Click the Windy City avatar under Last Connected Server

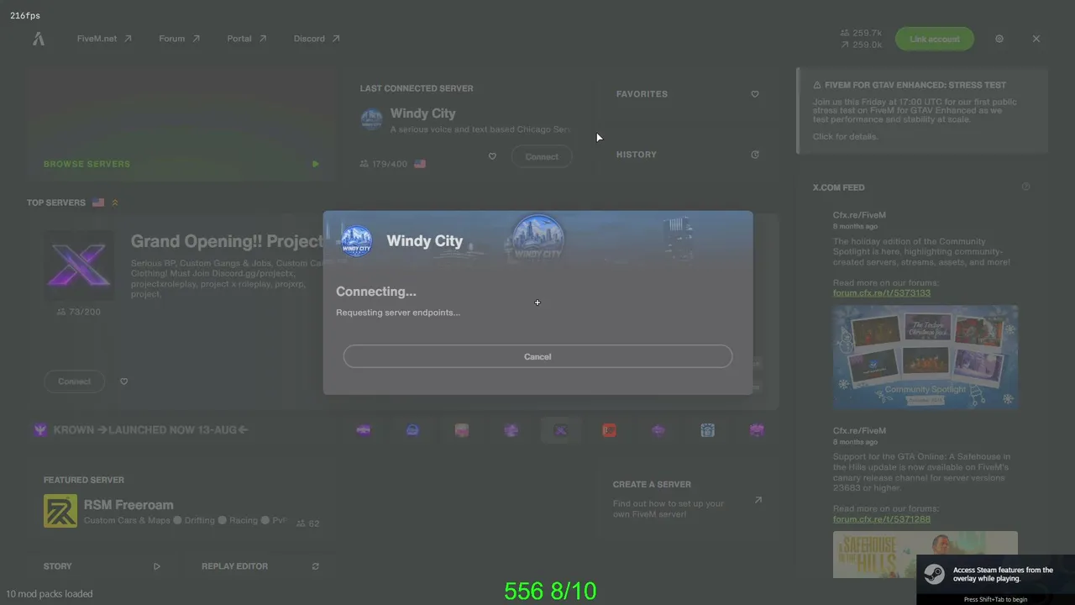(x=371, y=119)
